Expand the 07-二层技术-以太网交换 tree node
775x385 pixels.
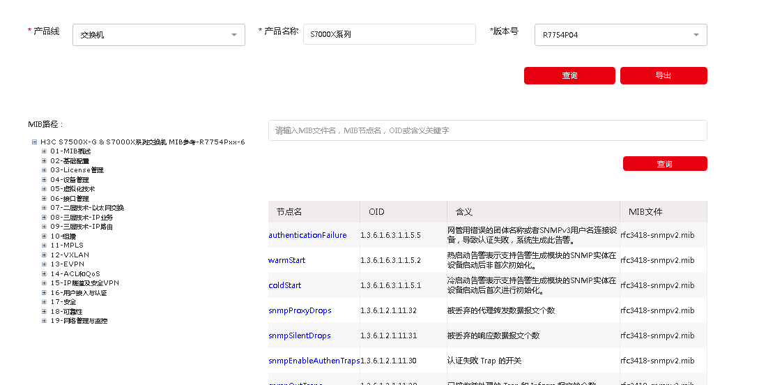44,208
